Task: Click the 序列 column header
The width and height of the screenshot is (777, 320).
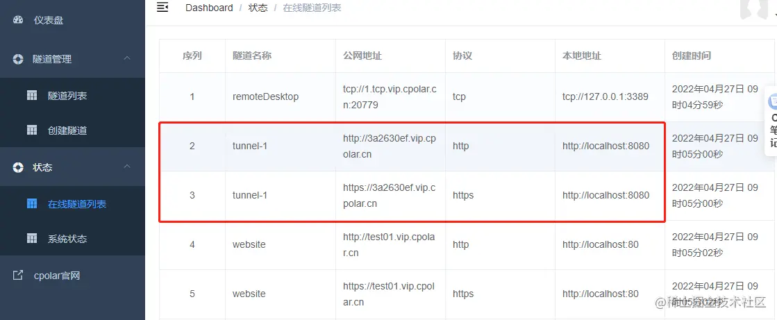Action: click(192, 56)
